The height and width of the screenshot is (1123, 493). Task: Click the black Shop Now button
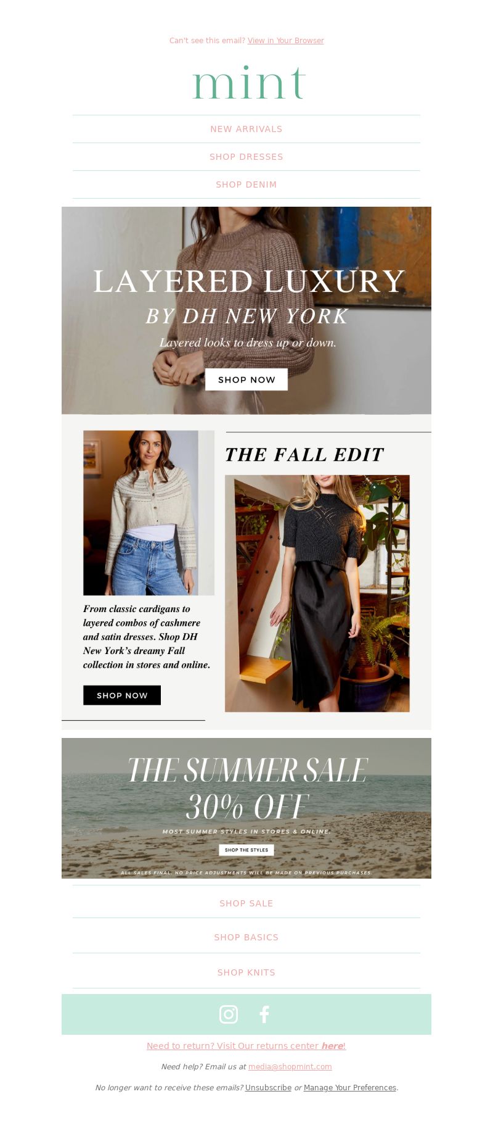(x=122, y=695)
